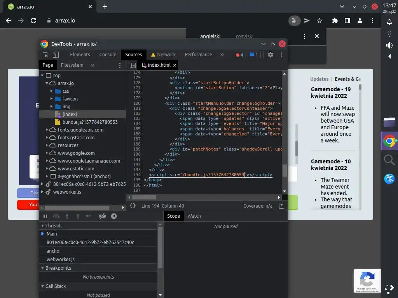Screen dimensions: 398x298
Task: Click the share/send page icon
Action: click(x=307, y=21)
